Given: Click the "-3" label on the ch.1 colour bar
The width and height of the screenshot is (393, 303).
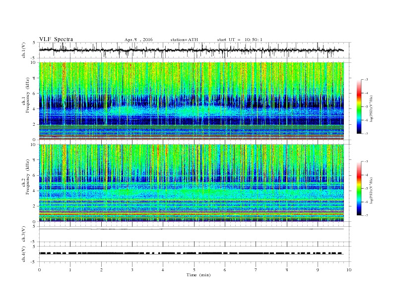Looking at the screenshot, I should click(366, 80).
